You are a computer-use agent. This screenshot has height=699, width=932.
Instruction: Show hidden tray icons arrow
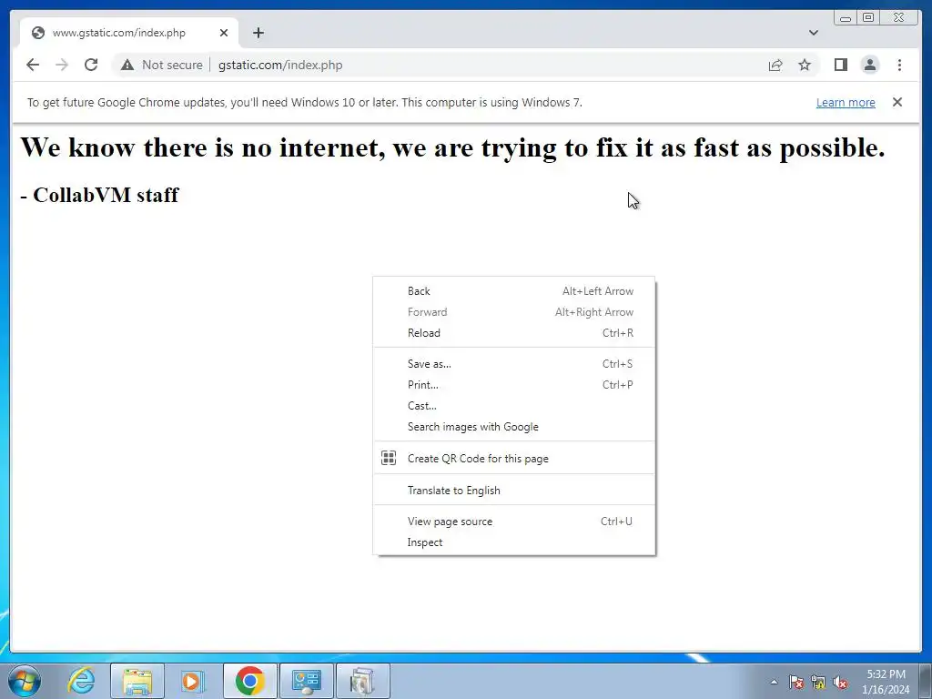[x=774, y=683]
